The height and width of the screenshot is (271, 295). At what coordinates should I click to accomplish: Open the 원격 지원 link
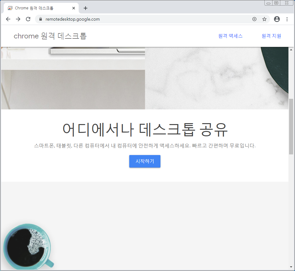[271, 36]
